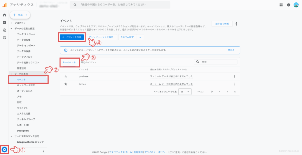302x155 pixels.
Task: Click the event 検索 input field
Action: click(216, 62)
